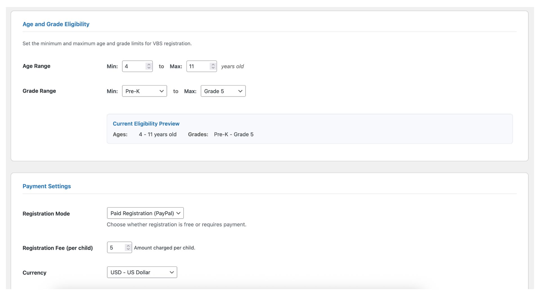
Task: Click the maximum age number field
Action: [198, 66]
